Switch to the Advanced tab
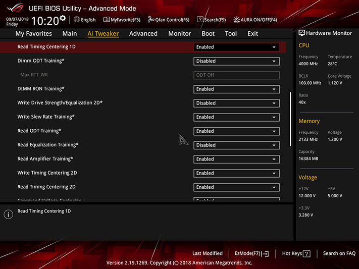 click(x=143, y=34)
